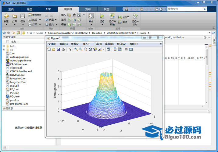Toggle the Brush data tool
This screenshot has width=218, height=152.
pyautogui.click(x=99, y=49)
